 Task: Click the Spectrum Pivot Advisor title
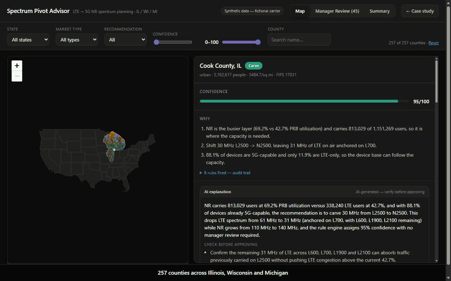coord(38,11)
